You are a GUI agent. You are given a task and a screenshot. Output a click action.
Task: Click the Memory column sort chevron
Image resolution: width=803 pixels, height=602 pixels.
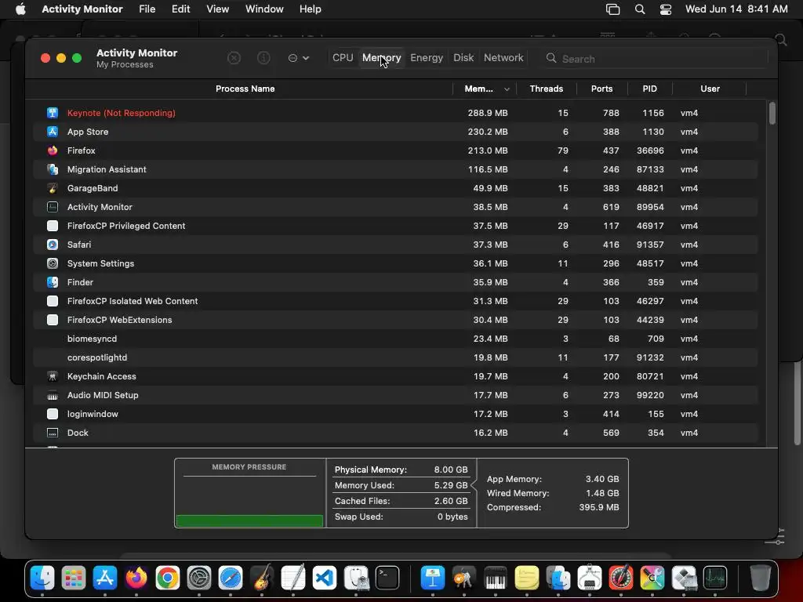point(507,89)
